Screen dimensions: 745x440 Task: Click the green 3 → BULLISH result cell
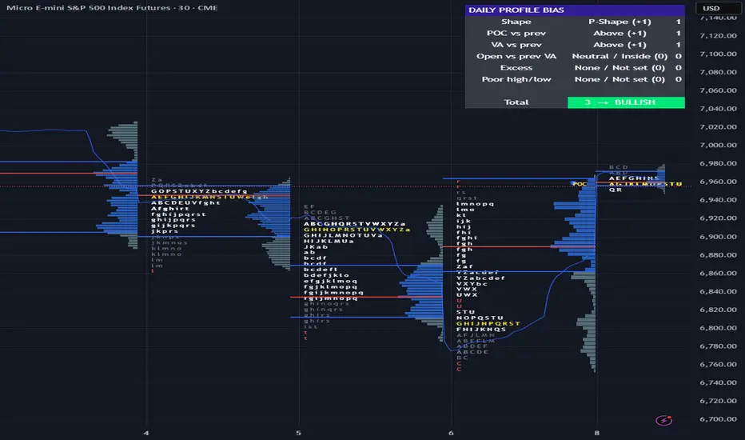pos(626,102)
